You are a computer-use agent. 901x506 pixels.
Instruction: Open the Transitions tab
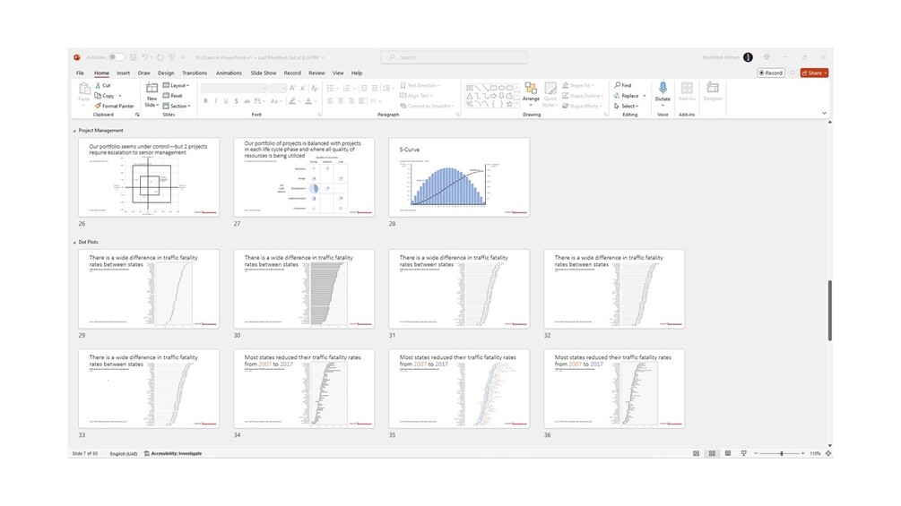pos(195,73)
